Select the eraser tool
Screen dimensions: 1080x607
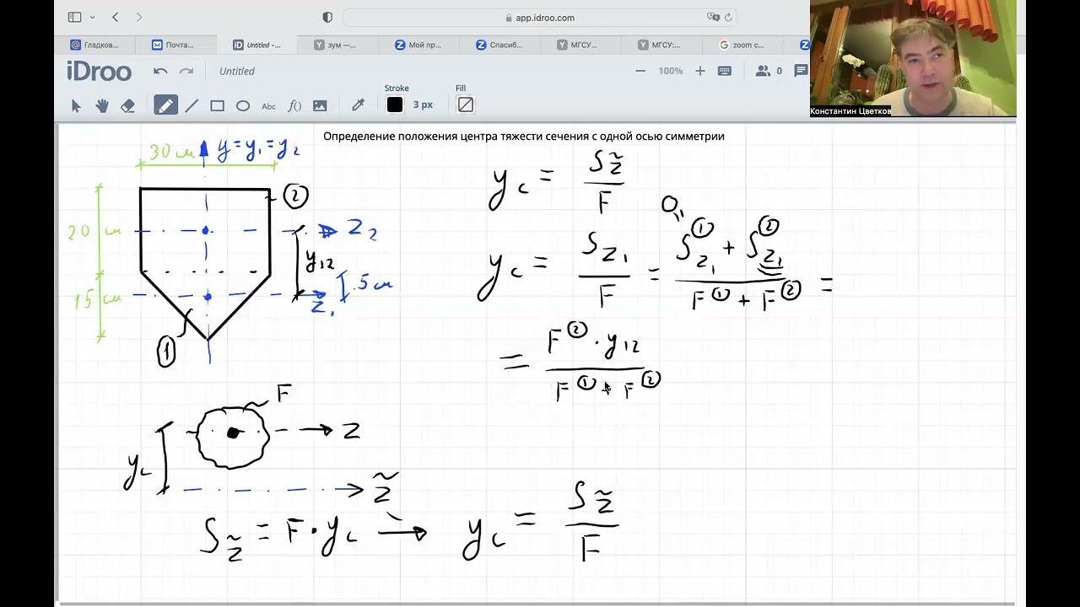tap(128, 105)
